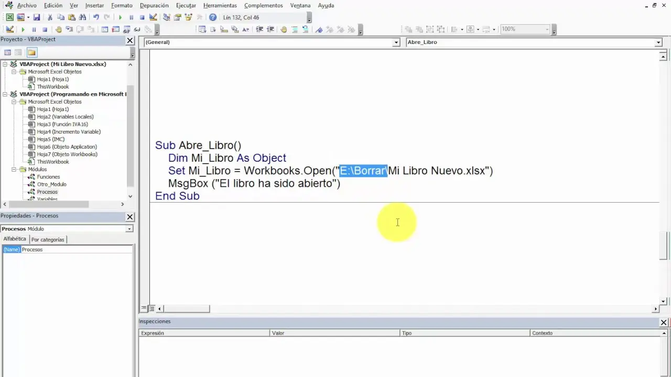This screenshot has width=671, height=377.
Task: Click the blue help question mark icon
Action: click(213, 17)
